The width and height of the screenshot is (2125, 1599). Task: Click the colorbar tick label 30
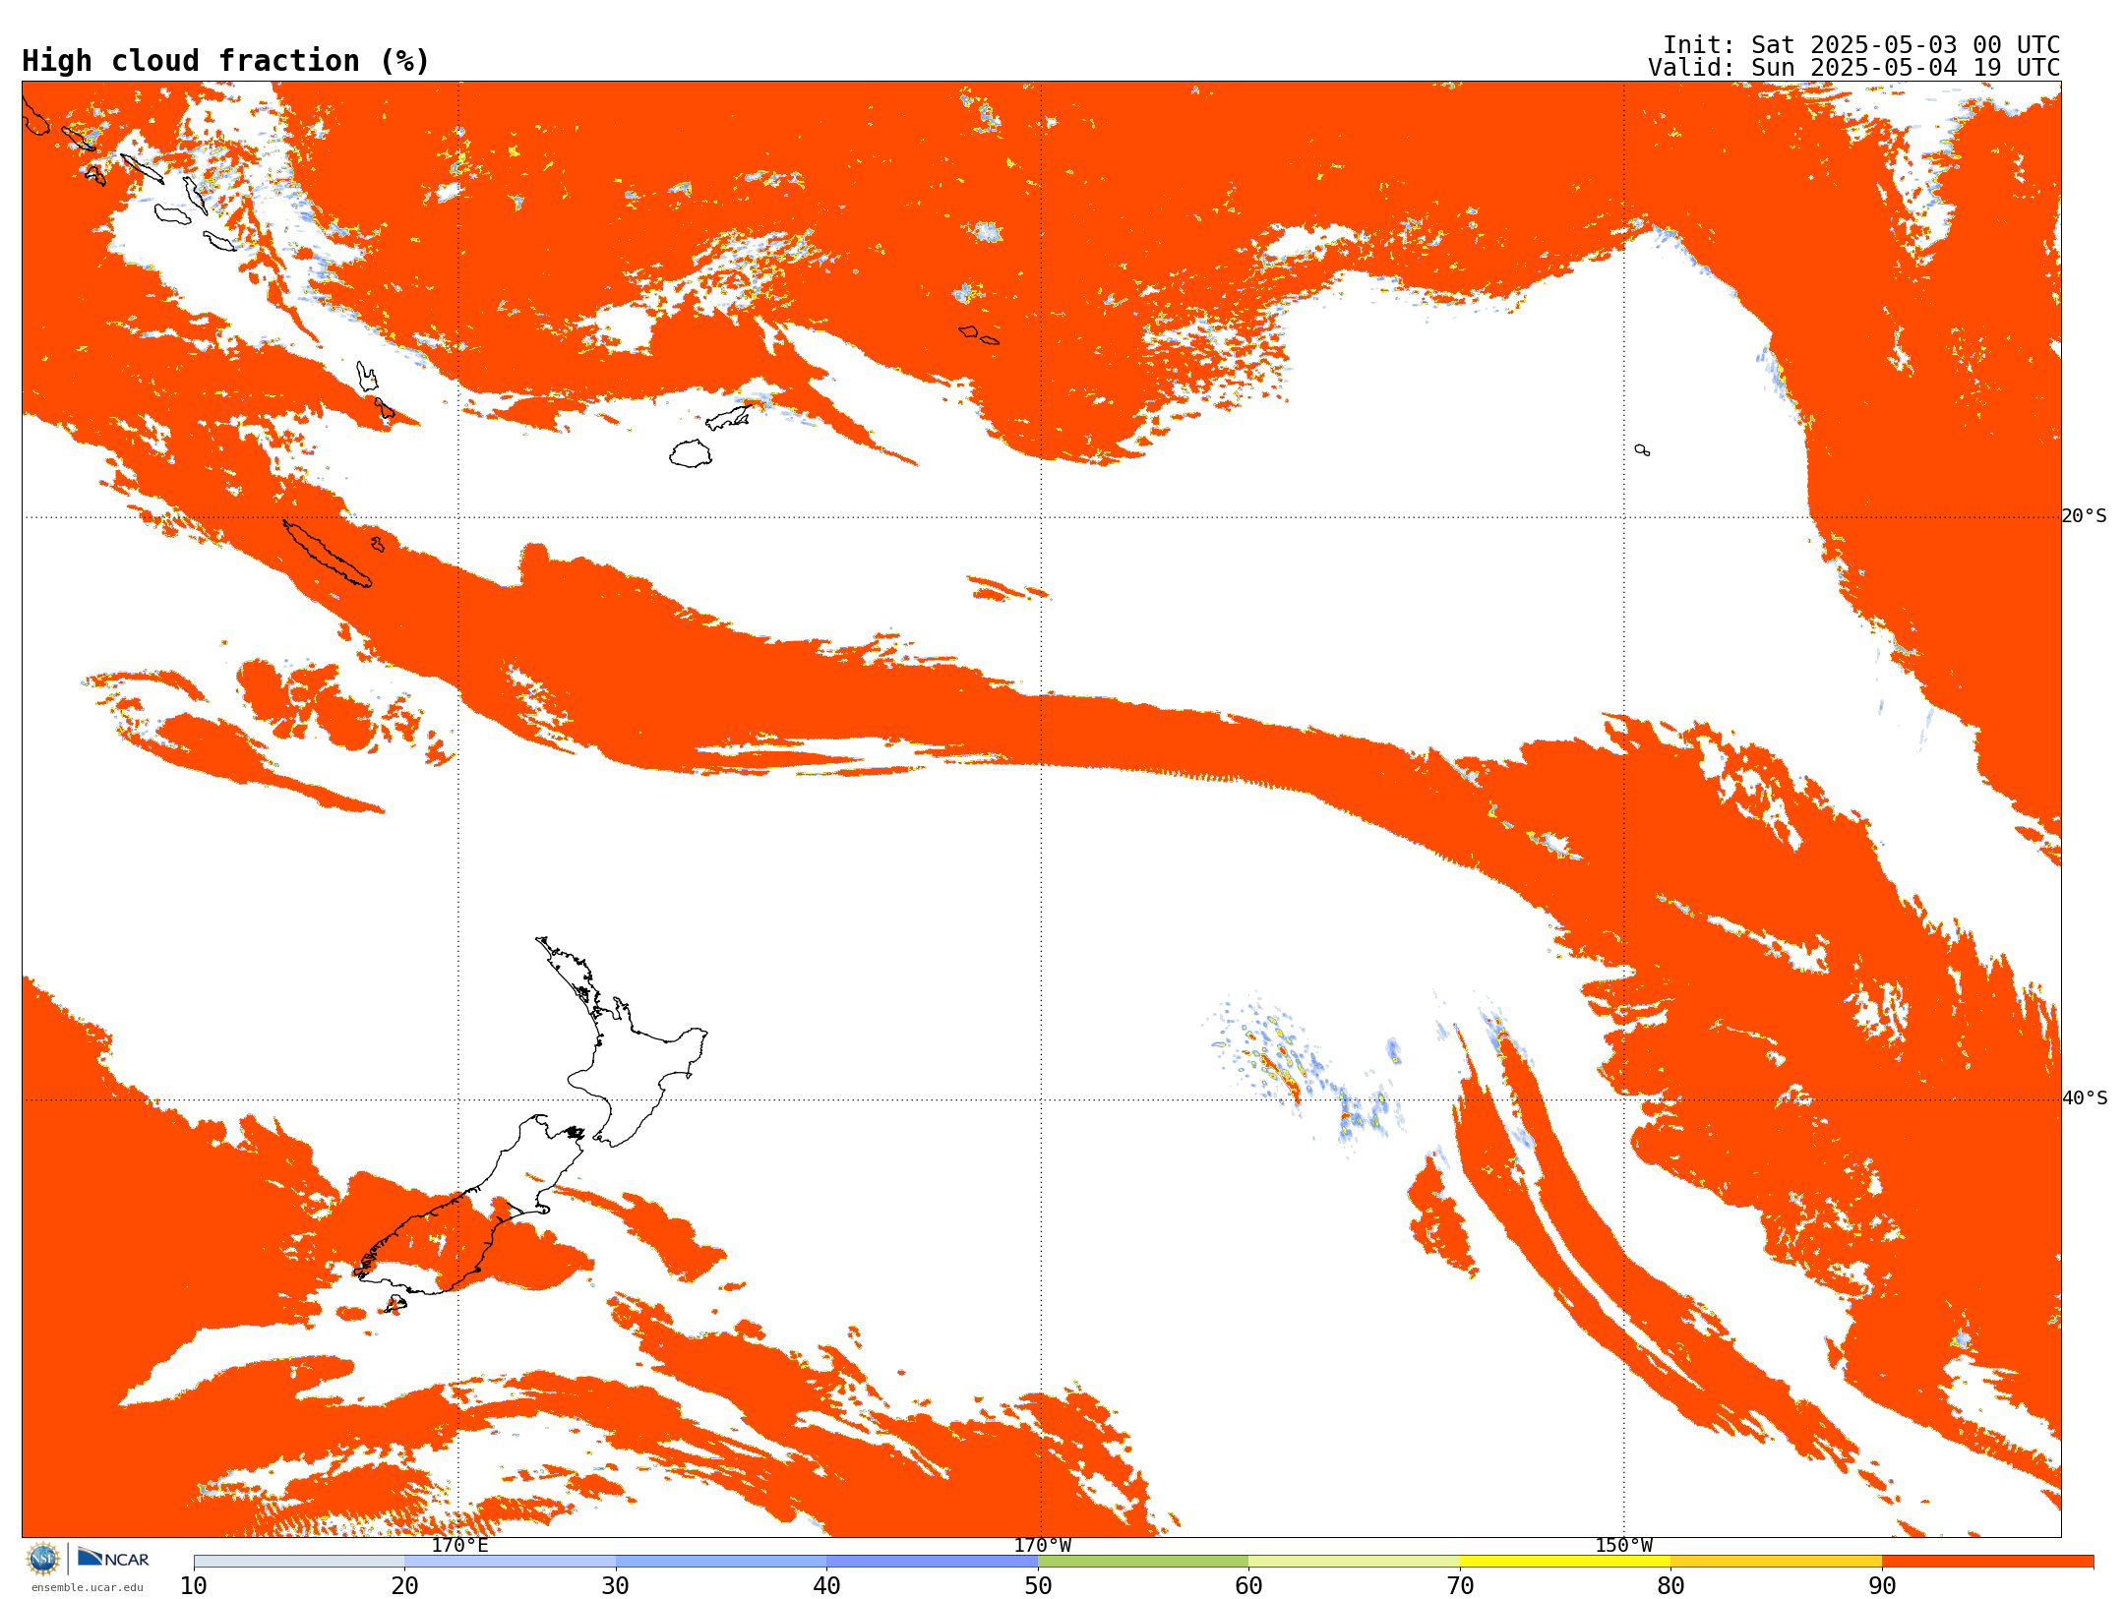pos(616,1586)
